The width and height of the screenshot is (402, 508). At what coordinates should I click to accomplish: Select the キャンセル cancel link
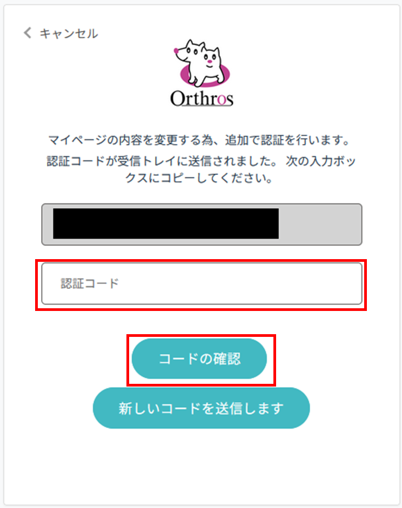click(x=69, y=33)
